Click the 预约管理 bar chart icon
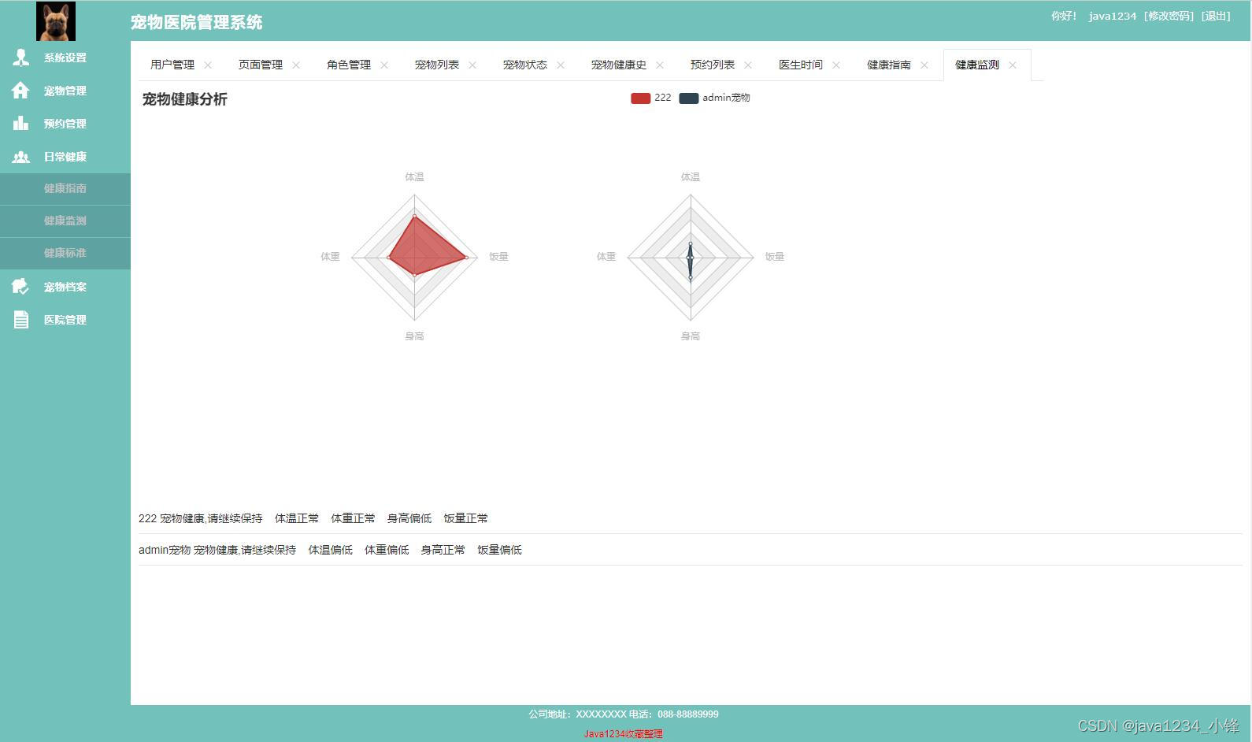This screenshot has width=1252, height=742. 20,123
